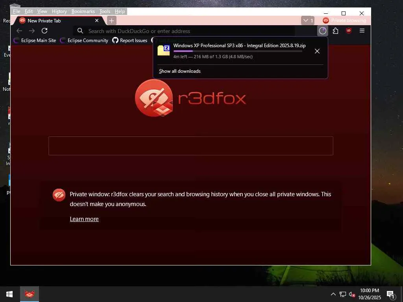Click the private mask icon beside notice
This screenshot has width=403, height=302.
(59, 195)
